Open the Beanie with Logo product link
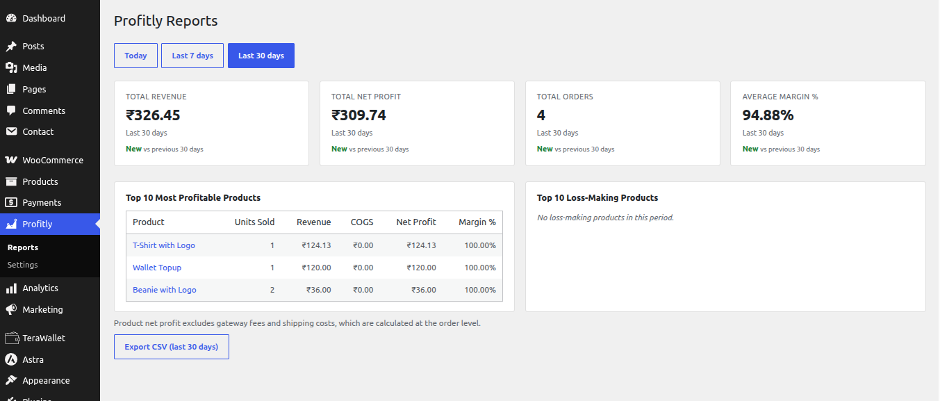The image size is (940, 401). (165, 290)
